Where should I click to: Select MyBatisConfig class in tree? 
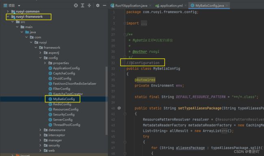64,99
